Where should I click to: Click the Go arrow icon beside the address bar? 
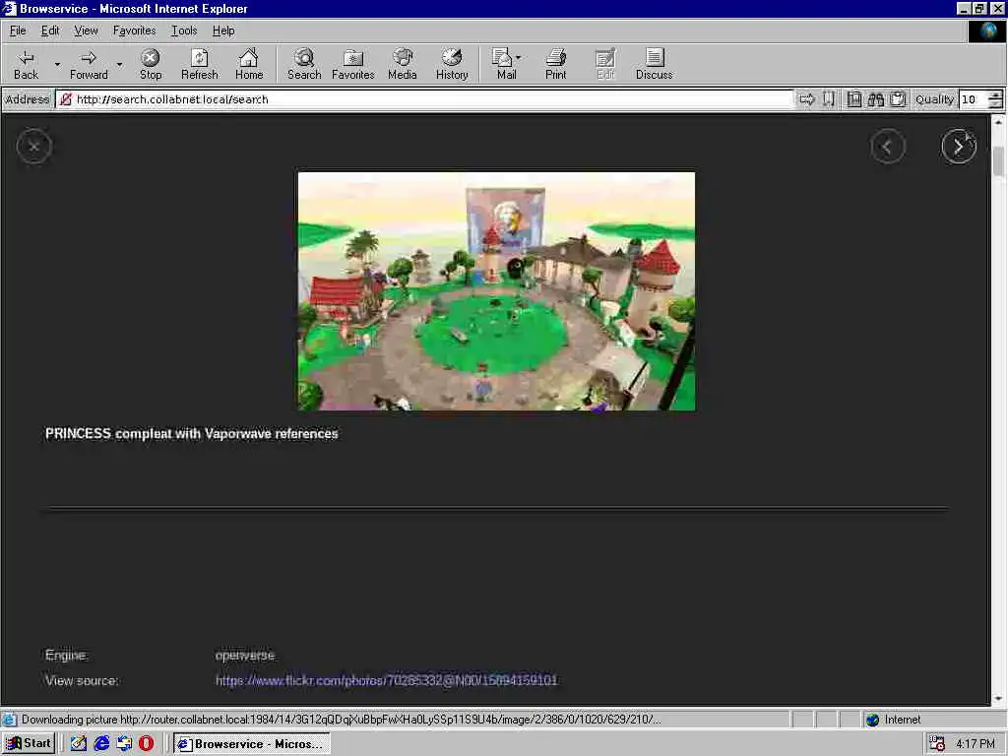[807, 99]
